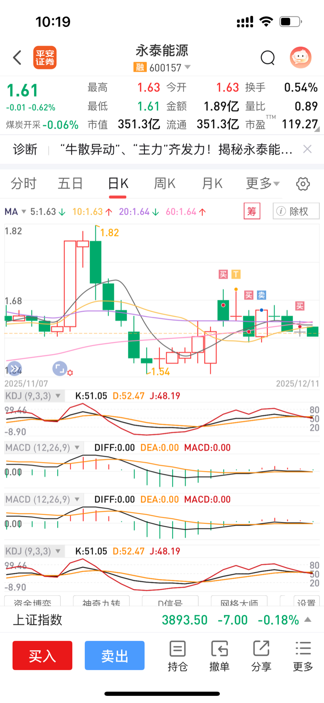Viewport: 324px width, 703px height.
Task: Tap the fullscreen chart icon
Action: pos(59,368)
